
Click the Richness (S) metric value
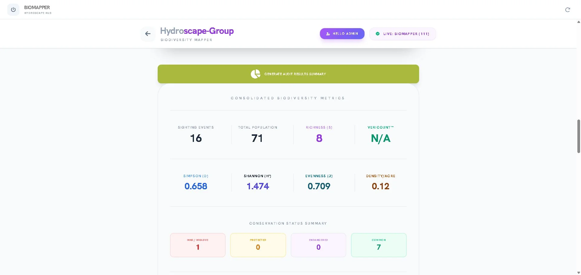click(319, 138)
